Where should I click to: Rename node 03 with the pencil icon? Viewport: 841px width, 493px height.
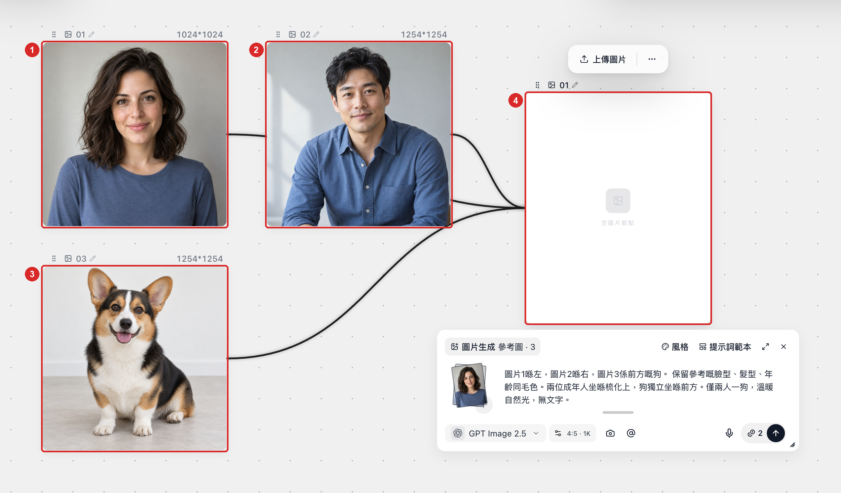coord(93,258)
